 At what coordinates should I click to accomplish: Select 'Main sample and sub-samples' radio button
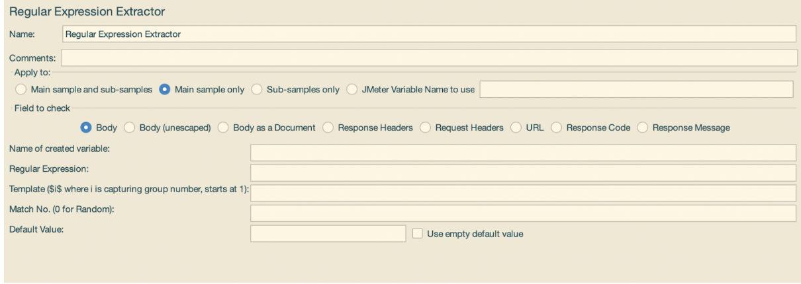[x=21, y=89]
